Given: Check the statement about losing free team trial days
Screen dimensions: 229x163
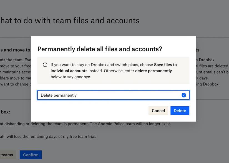Looking at the screenshot, I should point(49,136).
